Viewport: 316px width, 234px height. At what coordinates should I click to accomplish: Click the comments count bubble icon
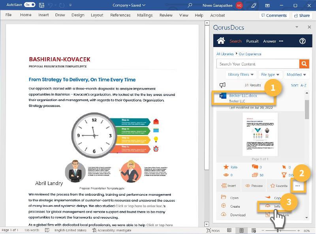coord(255,167)
